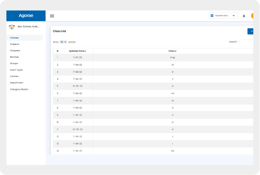
Task: Sort by Updated Date column arrows
Action: pos(86,51)
